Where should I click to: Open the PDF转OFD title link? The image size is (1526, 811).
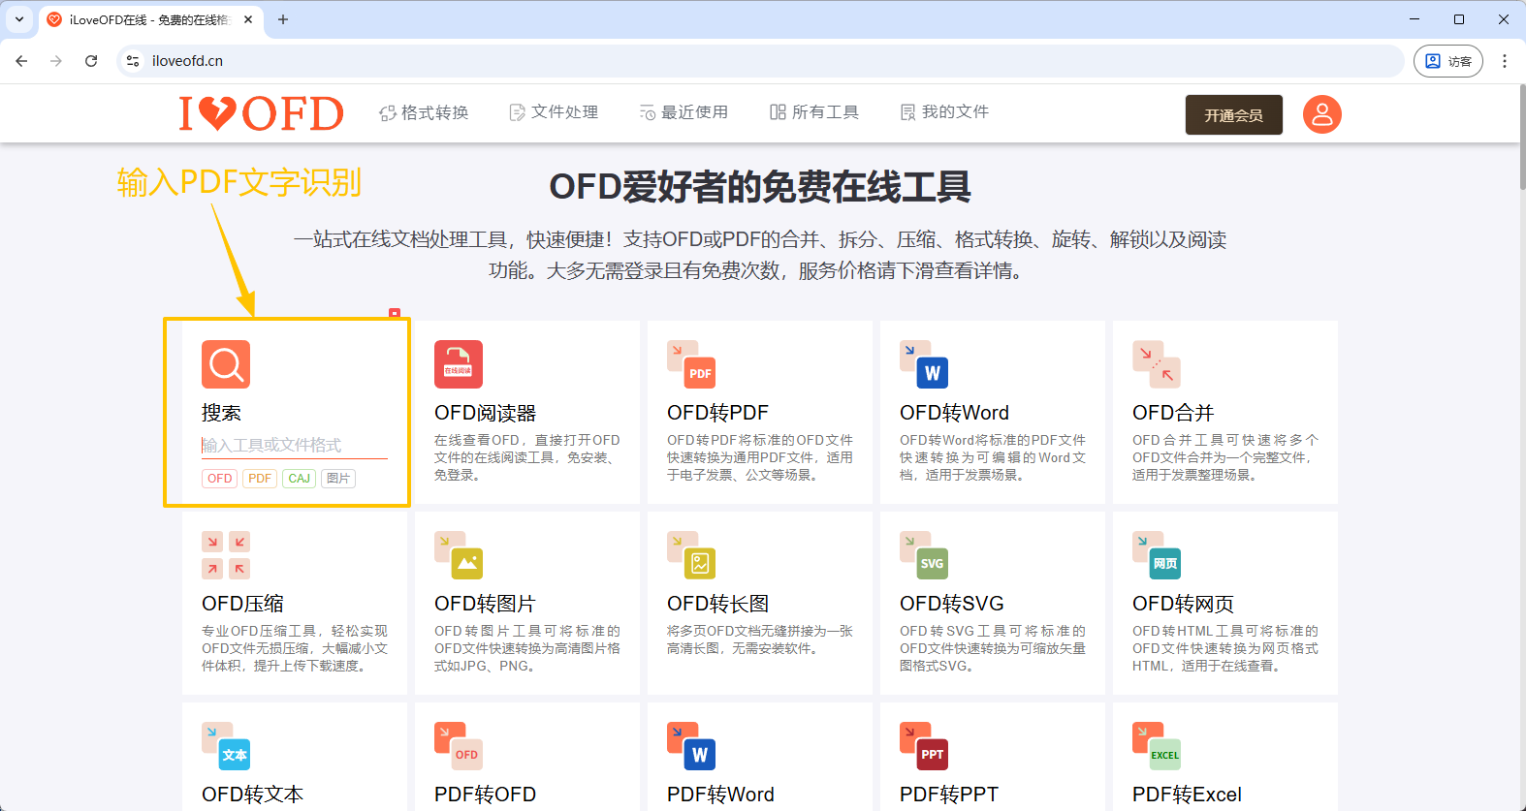[486, 795]
